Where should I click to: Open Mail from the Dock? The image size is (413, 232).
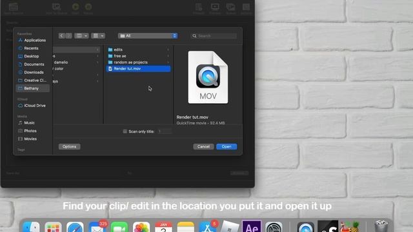pos(97,227)
